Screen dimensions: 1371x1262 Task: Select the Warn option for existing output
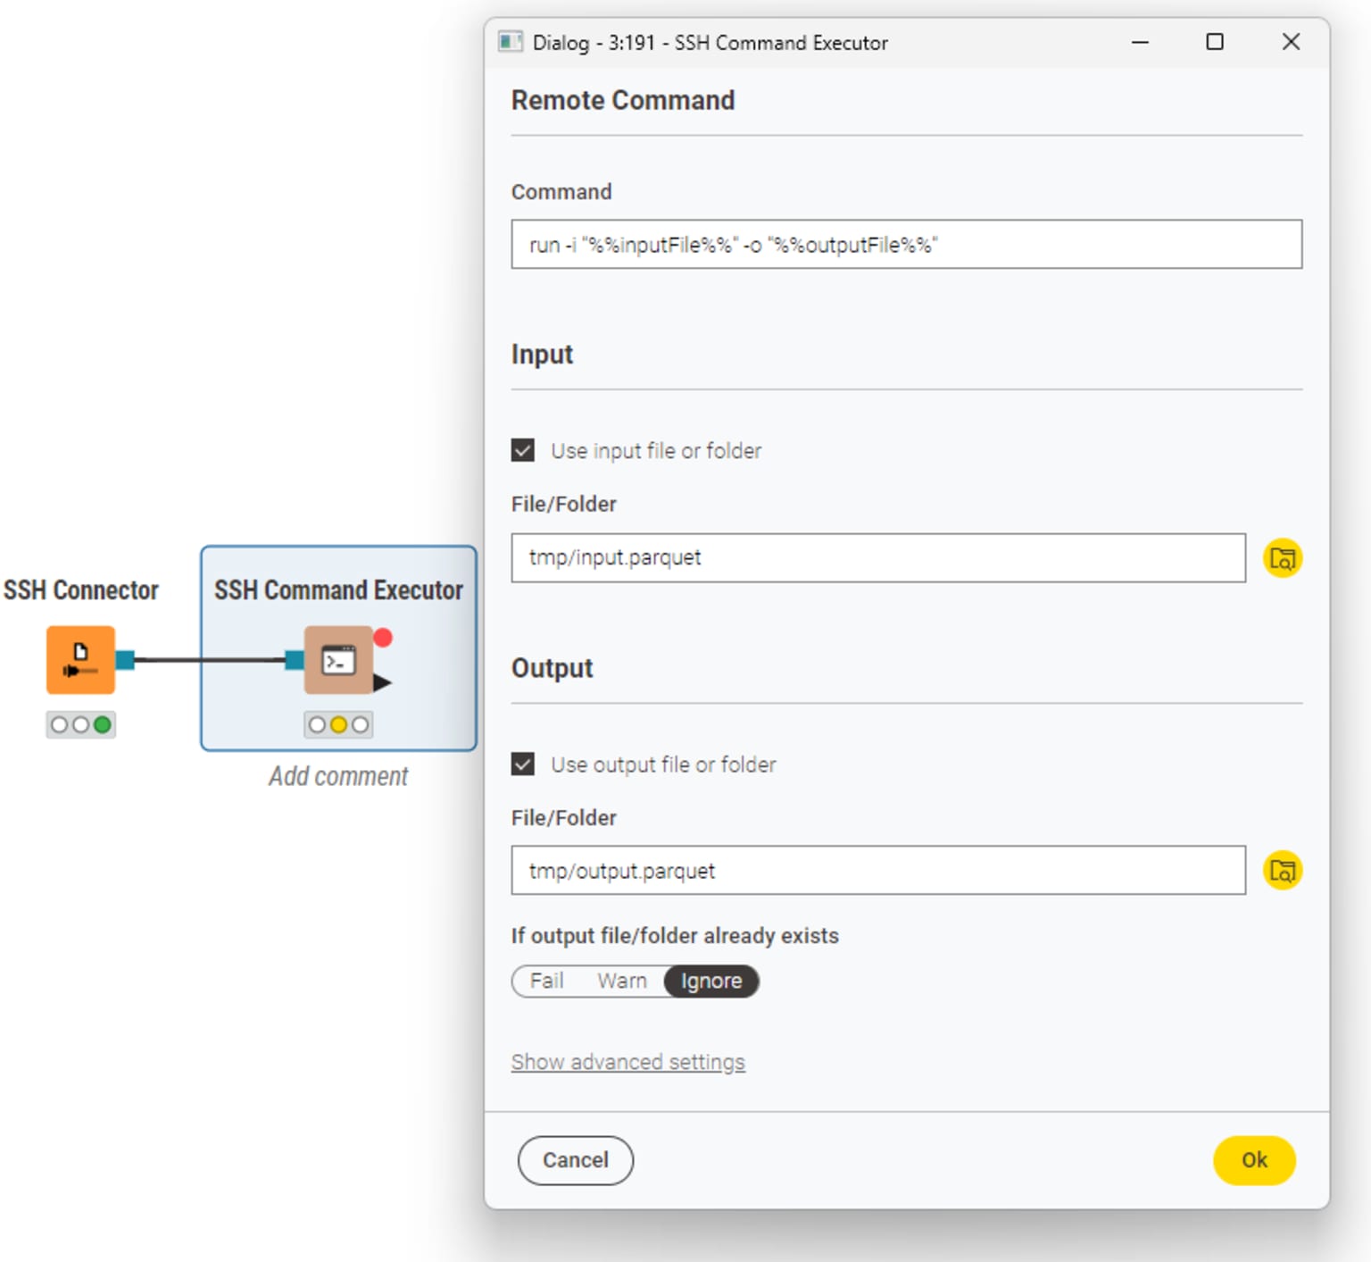(622, 981)
